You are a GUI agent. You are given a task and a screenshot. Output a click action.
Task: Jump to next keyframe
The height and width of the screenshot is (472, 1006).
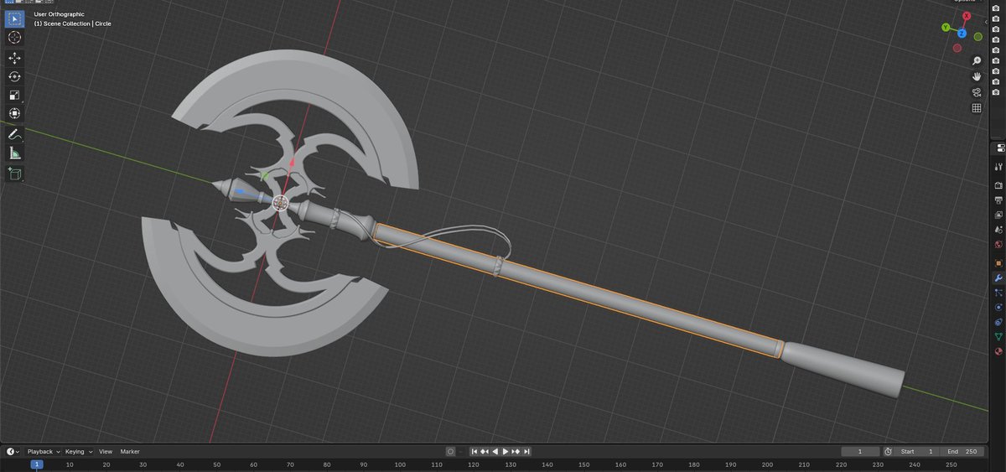516,451
